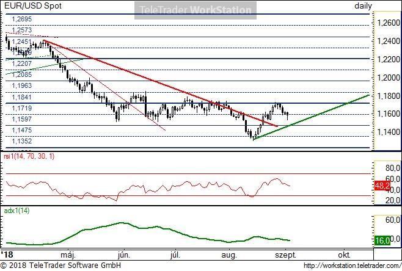This screenshot has width=402, height=271.
Task: Click 20,0 on the RSI axis
Action: pos(392,200)
